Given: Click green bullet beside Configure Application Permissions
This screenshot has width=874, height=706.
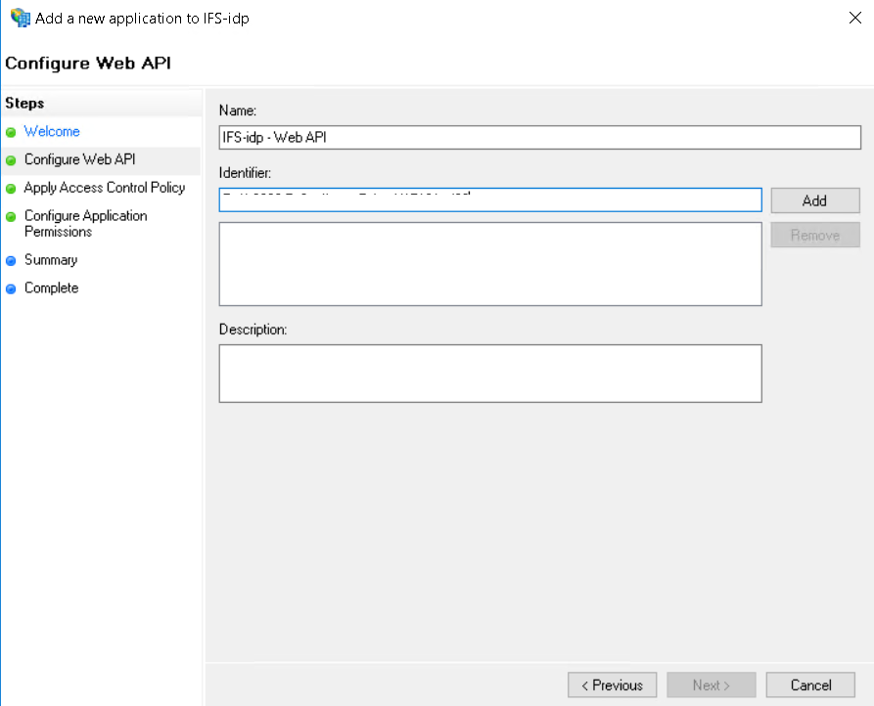Looking at the screenshot, I should pyautogui.click(x=11, y=216).
